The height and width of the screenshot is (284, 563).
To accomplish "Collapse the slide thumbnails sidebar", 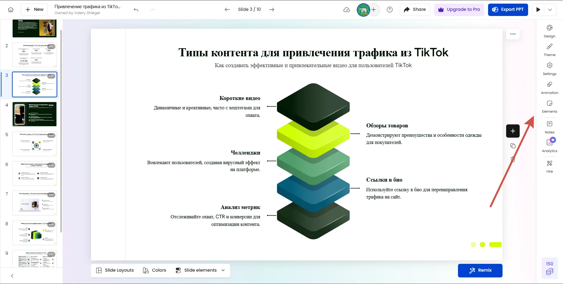I will point(12,276).
